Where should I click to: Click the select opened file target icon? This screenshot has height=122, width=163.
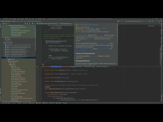tap(25, 24)
